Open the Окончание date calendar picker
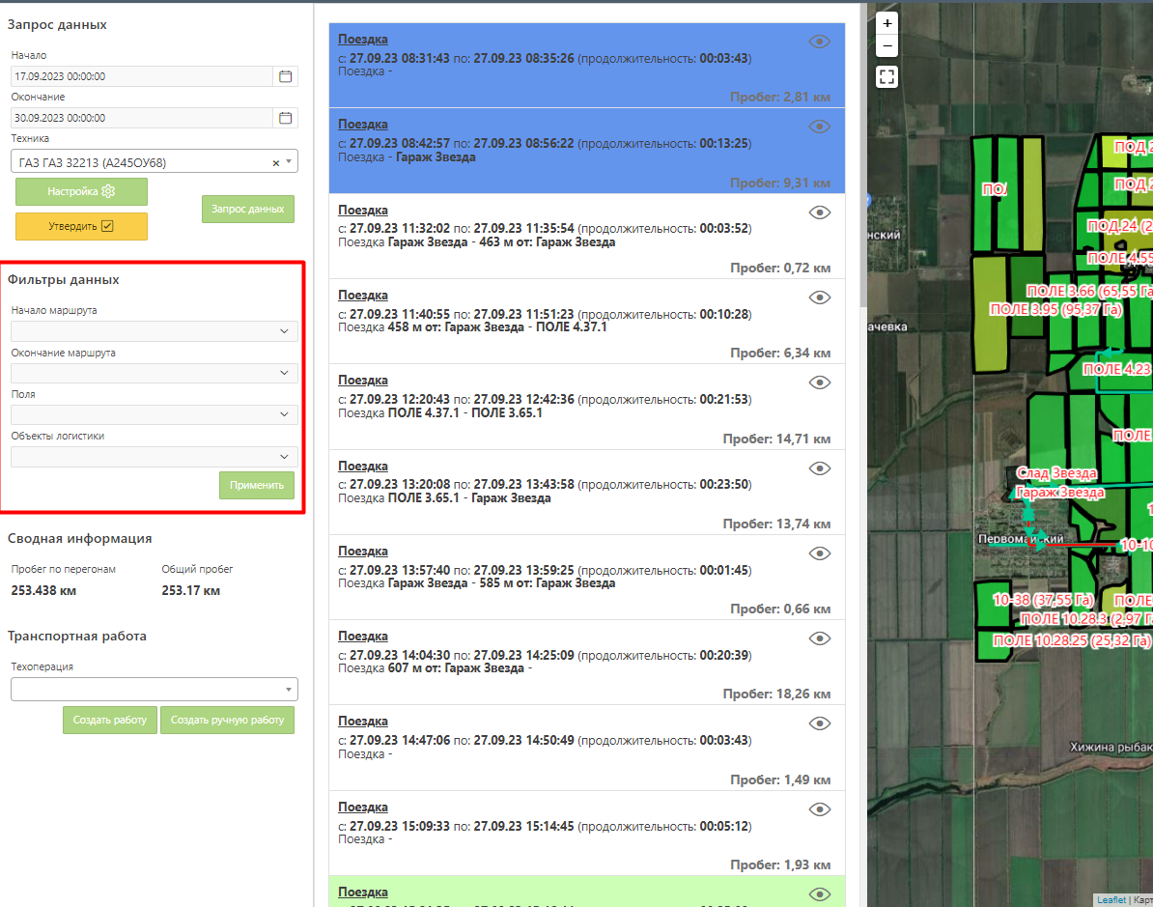 285,118
